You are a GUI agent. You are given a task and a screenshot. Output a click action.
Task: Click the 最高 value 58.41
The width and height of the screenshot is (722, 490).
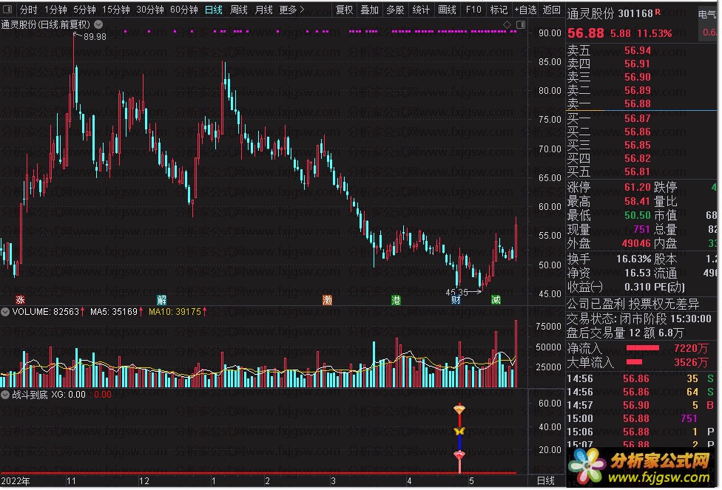(638, 202)
